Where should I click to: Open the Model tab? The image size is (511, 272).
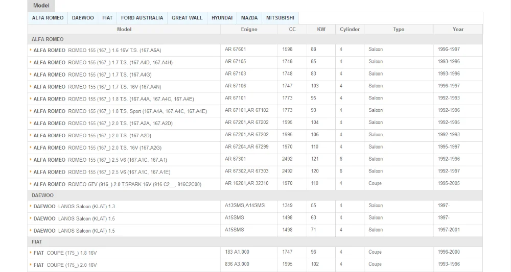(x=41, y=6)
